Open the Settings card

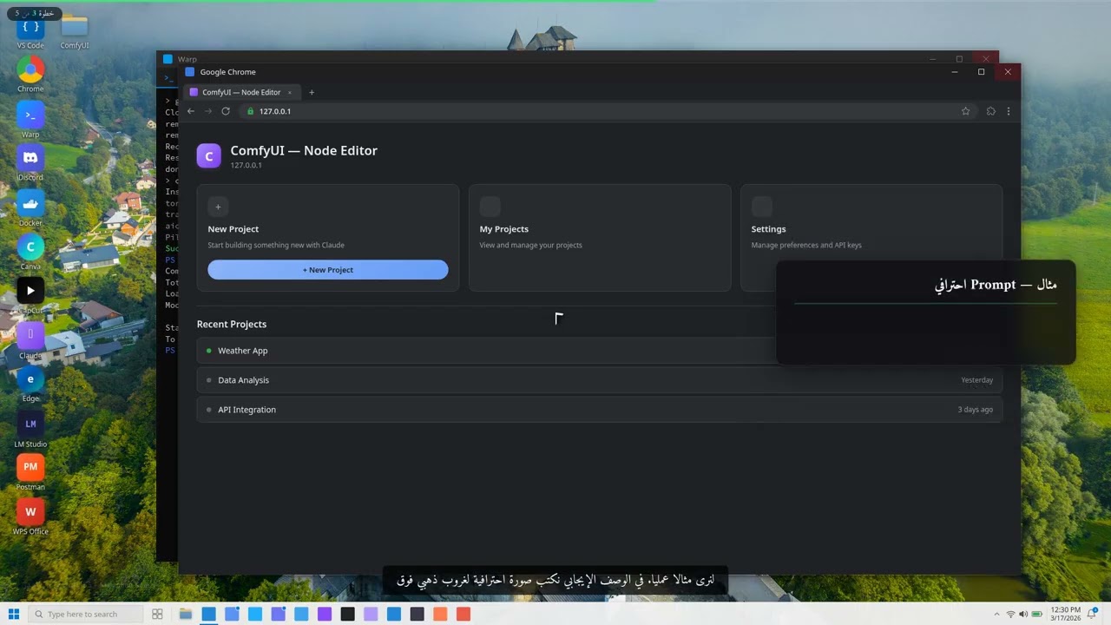tap(871, 237)
